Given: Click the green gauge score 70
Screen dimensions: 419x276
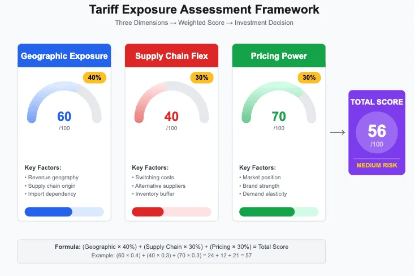Looking at the screenshot, I should [279, 117].
